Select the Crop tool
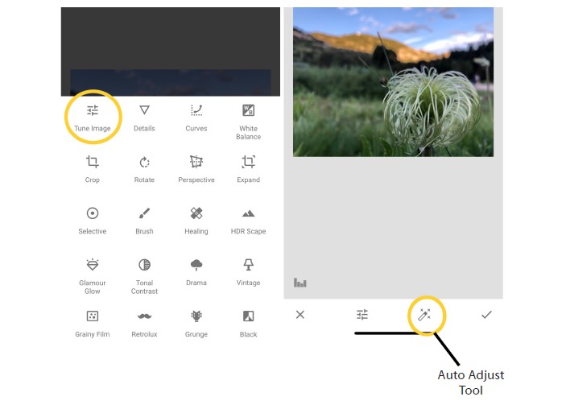Image resolution: width=566 pixels, height=405 pixels. [93, 169]
